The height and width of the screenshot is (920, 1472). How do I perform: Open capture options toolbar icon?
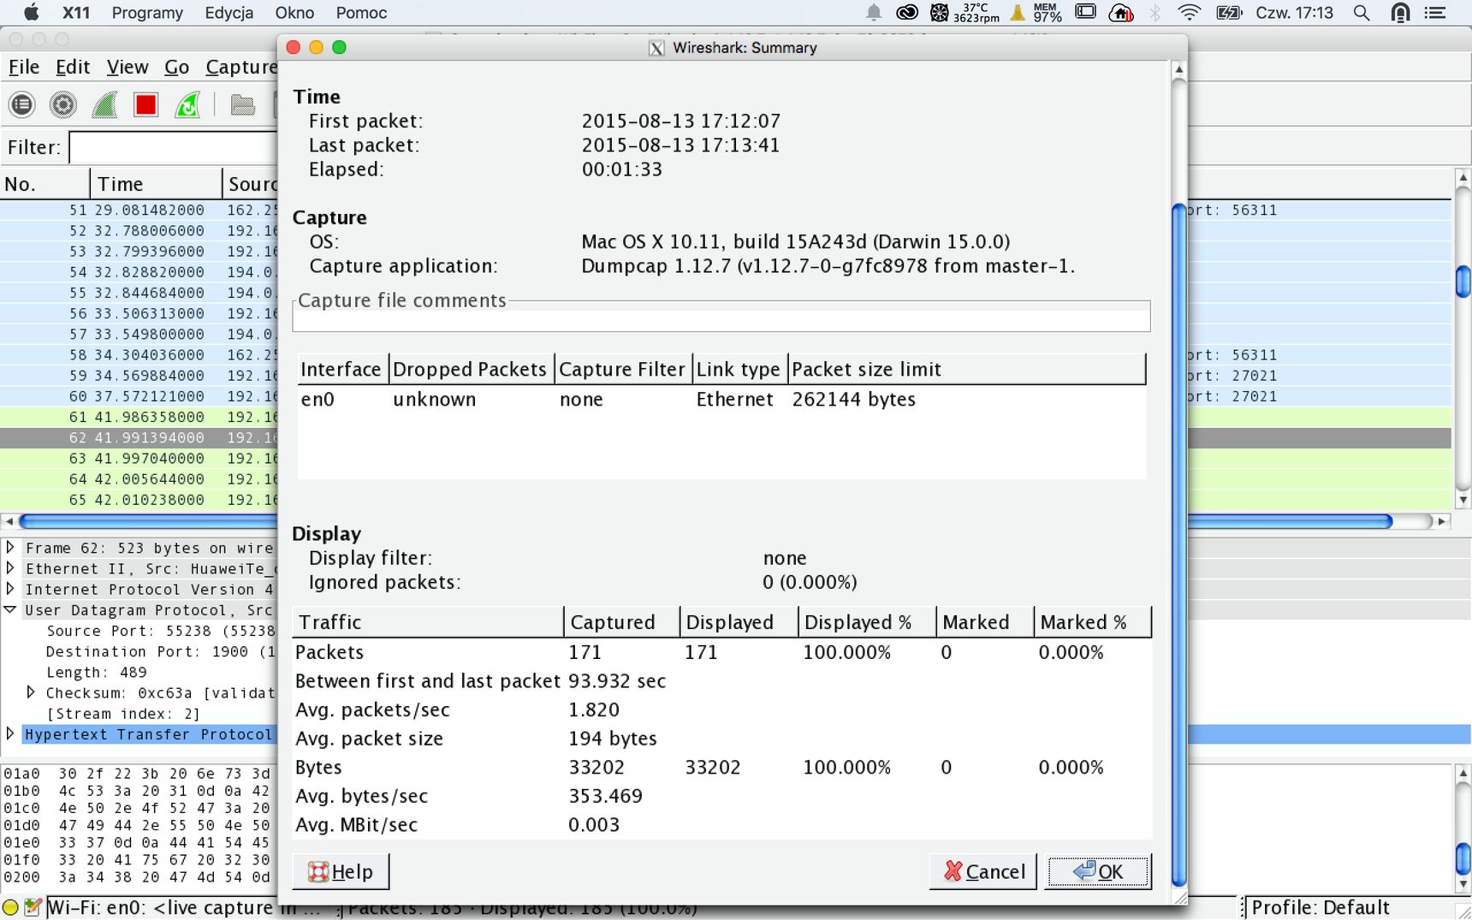[x=62, y=105]
